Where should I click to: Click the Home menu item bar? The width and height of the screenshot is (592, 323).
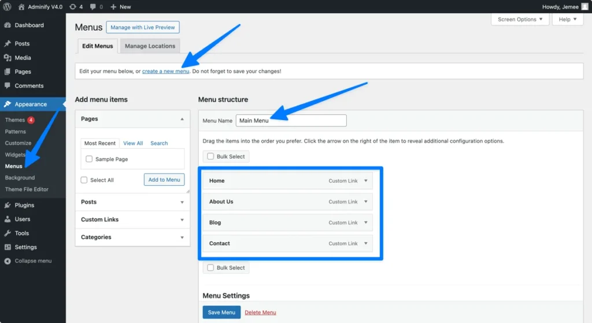pos(288,181)
